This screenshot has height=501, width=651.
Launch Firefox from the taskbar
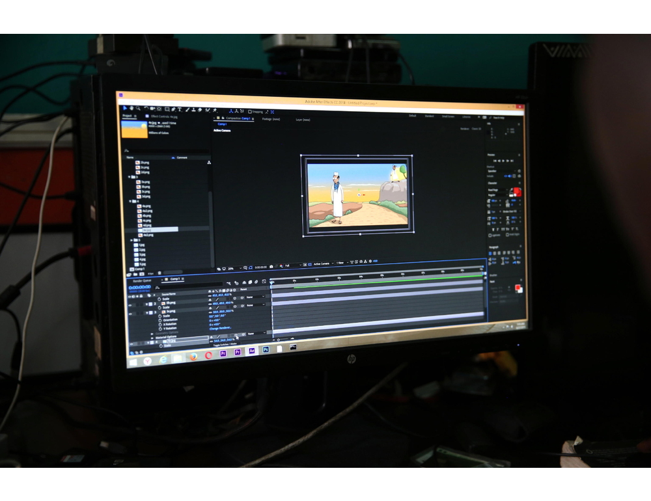click(193, 356)
